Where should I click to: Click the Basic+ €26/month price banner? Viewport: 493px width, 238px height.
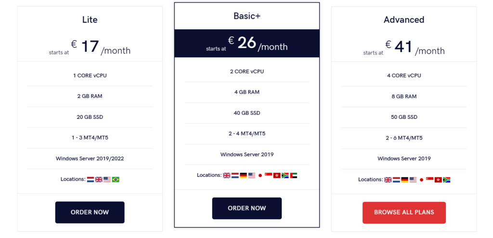pos(247,43)
